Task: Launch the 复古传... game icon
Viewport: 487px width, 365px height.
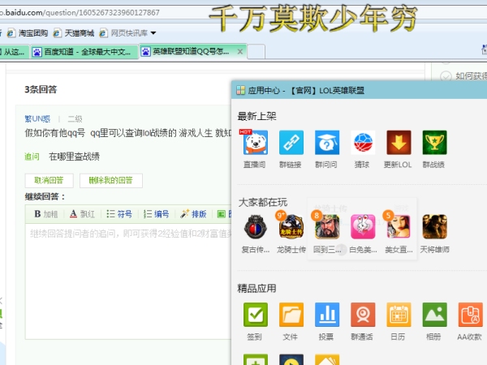Action: point(256,227)
